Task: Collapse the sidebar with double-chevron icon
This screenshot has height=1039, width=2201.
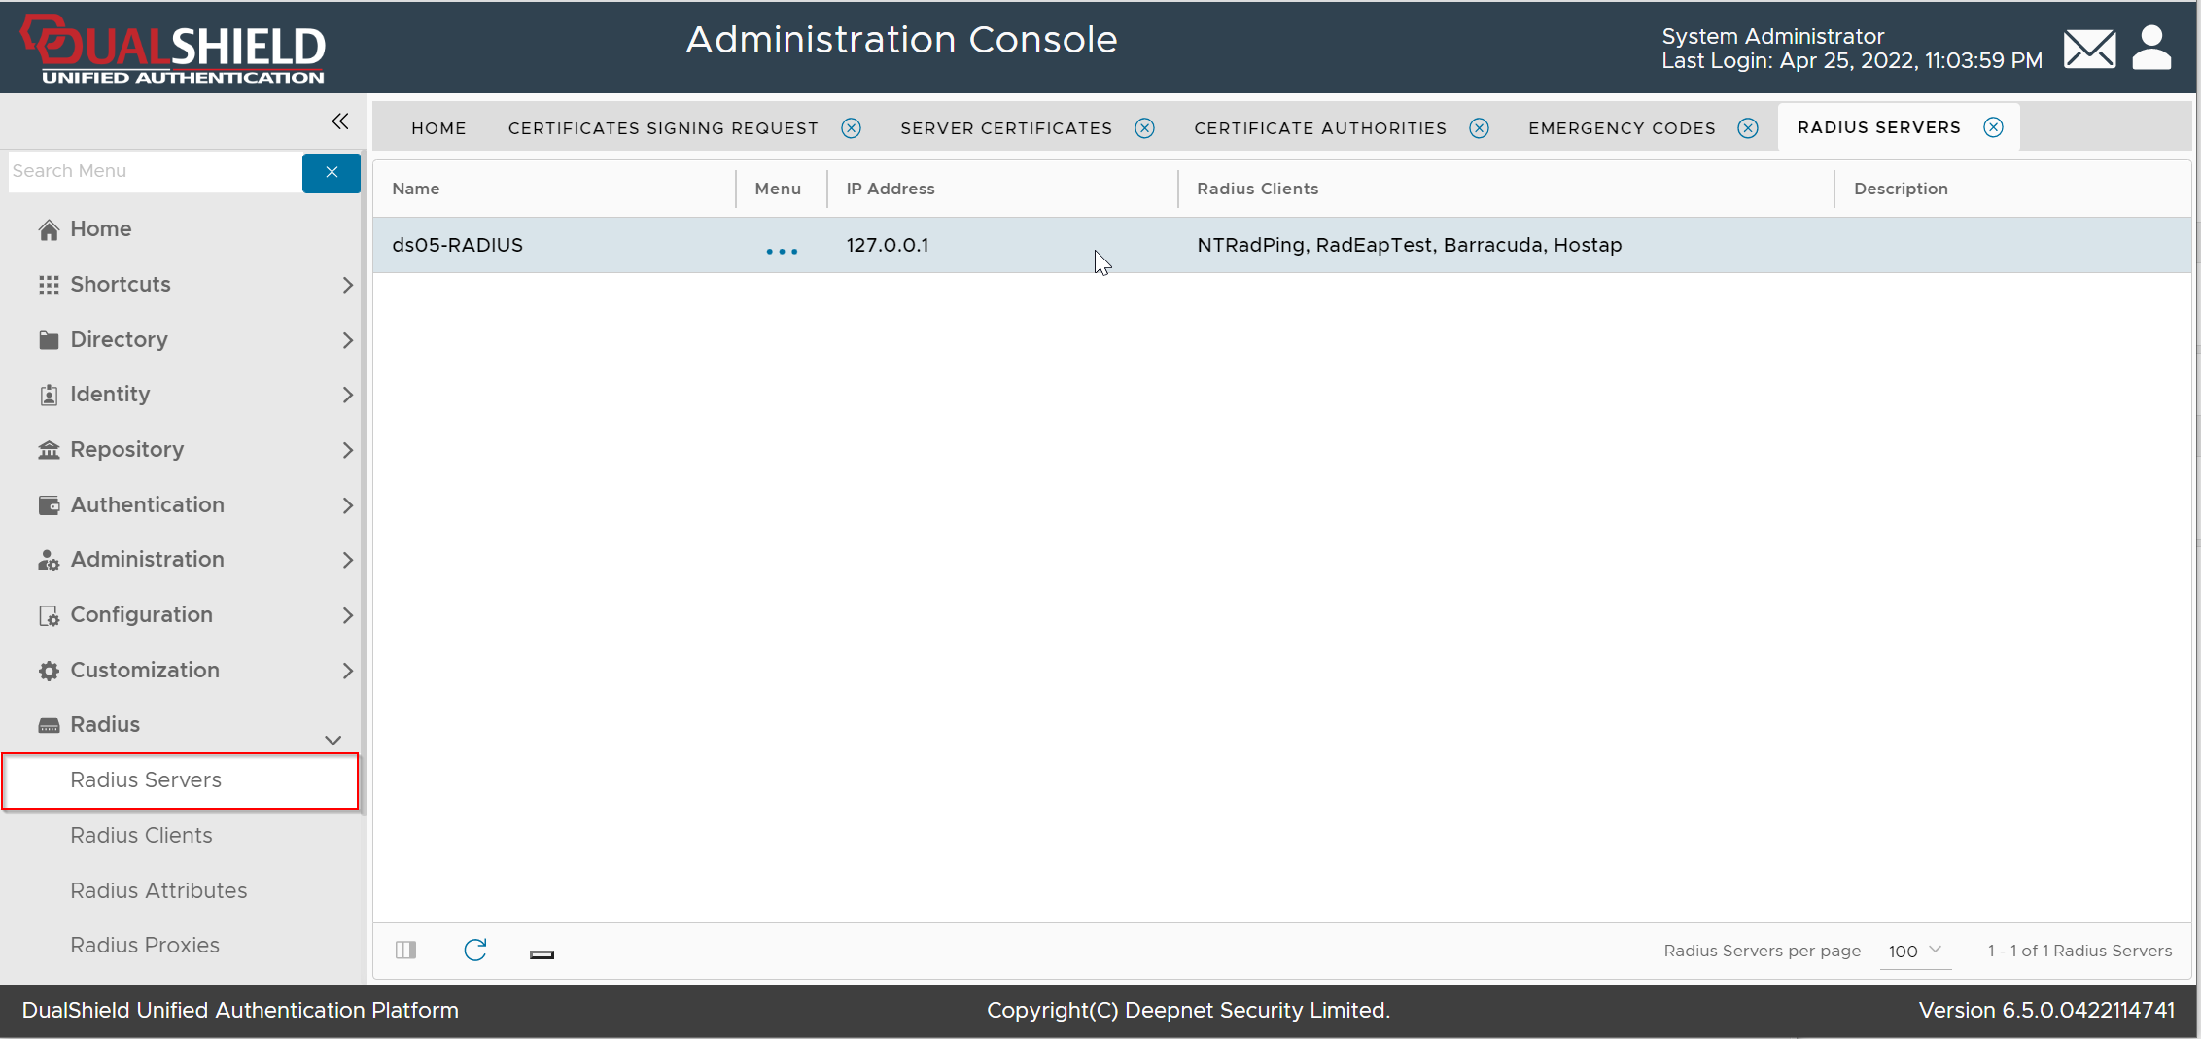Action: point(339,121)
